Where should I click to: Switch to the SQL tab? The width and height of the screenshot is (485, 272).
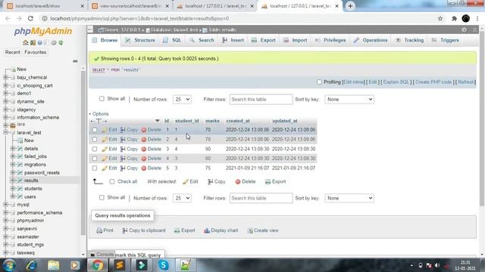(x=172, y=40)
